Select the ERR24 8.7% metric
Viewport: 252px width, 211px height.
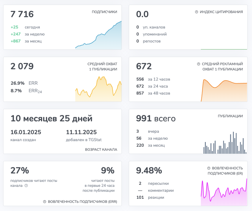(x=26, y=91)
